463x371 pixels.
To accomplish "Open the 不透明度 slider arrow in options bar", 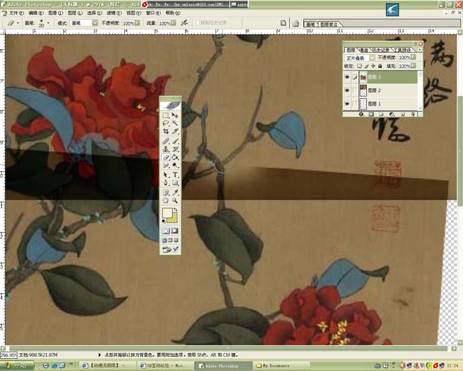I will tap(138, 23).
